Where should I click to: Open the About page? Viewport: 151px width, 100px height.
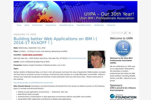coord(27,25)
